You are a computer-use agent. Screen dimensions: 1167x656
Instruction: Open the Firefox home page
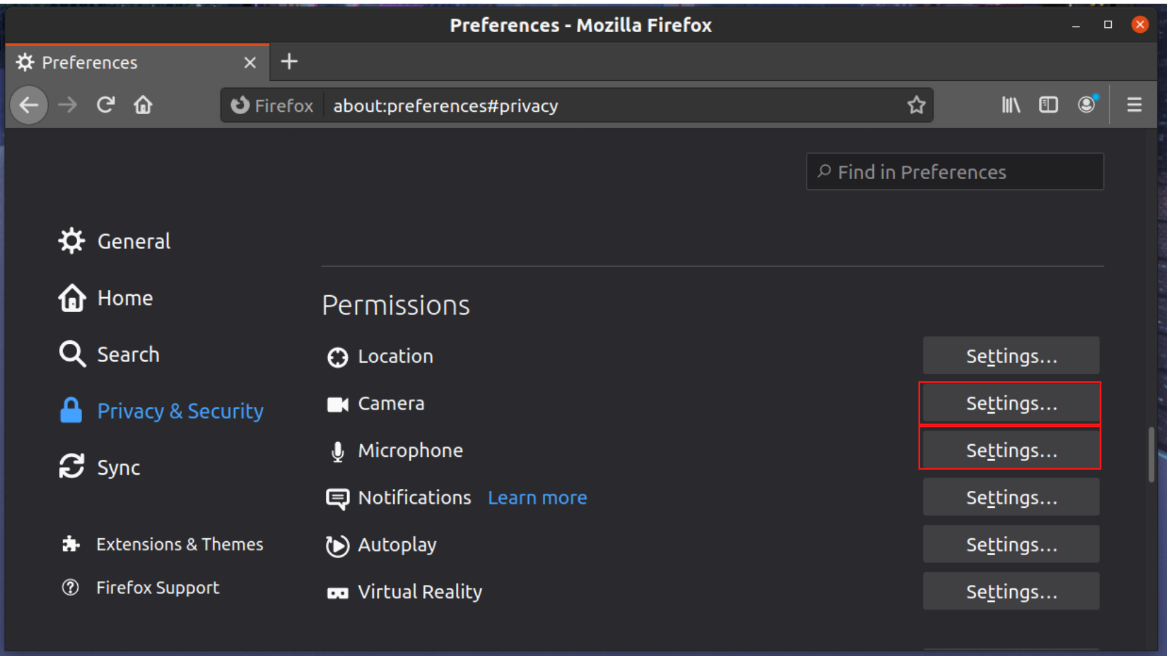(143, 105)
